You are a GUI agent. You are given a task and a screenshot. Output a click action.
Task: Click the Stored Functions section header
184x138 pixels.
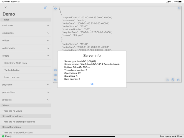(26, 127)
